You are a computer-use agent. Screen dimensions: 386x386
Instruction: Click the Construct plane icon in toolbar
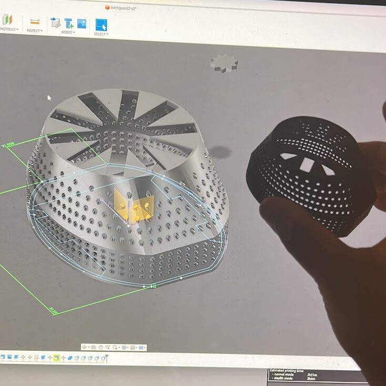[7, 20]
